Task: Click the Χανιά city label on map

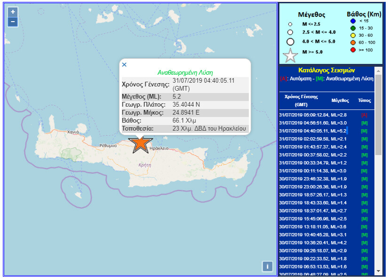Action: pyautogui.click(x=73, y=132)
